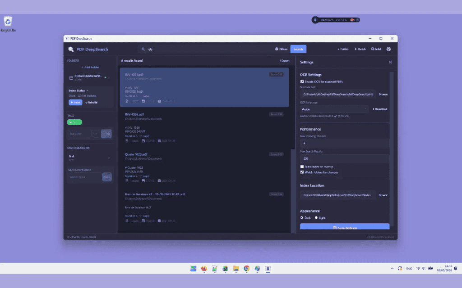Toggle Watch folders for changes checkbox
The image size is (462, 288).
click(x=302, y=172)
